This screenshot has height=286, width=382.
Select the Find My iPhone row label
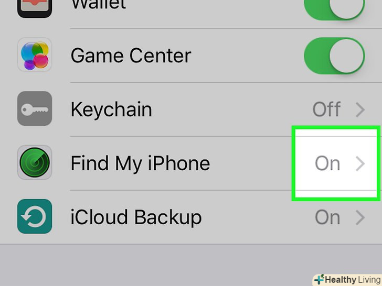[x=140, y=163]
